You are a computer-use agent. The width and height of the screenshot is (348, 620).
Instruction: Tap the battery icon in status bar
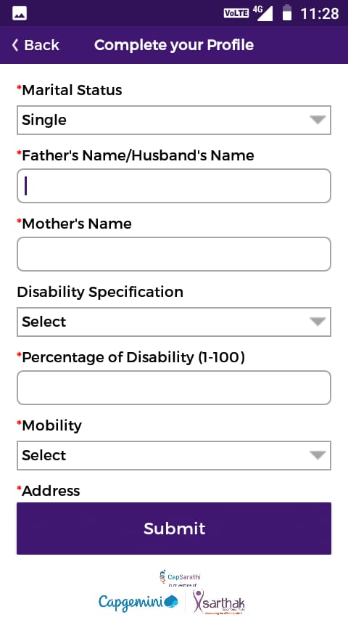pyautogui.click(x=287, y=12)
